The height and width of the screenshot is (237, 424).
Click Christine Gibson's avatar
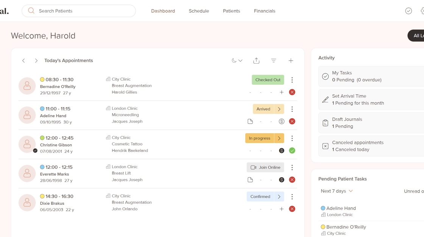(27, 144)
